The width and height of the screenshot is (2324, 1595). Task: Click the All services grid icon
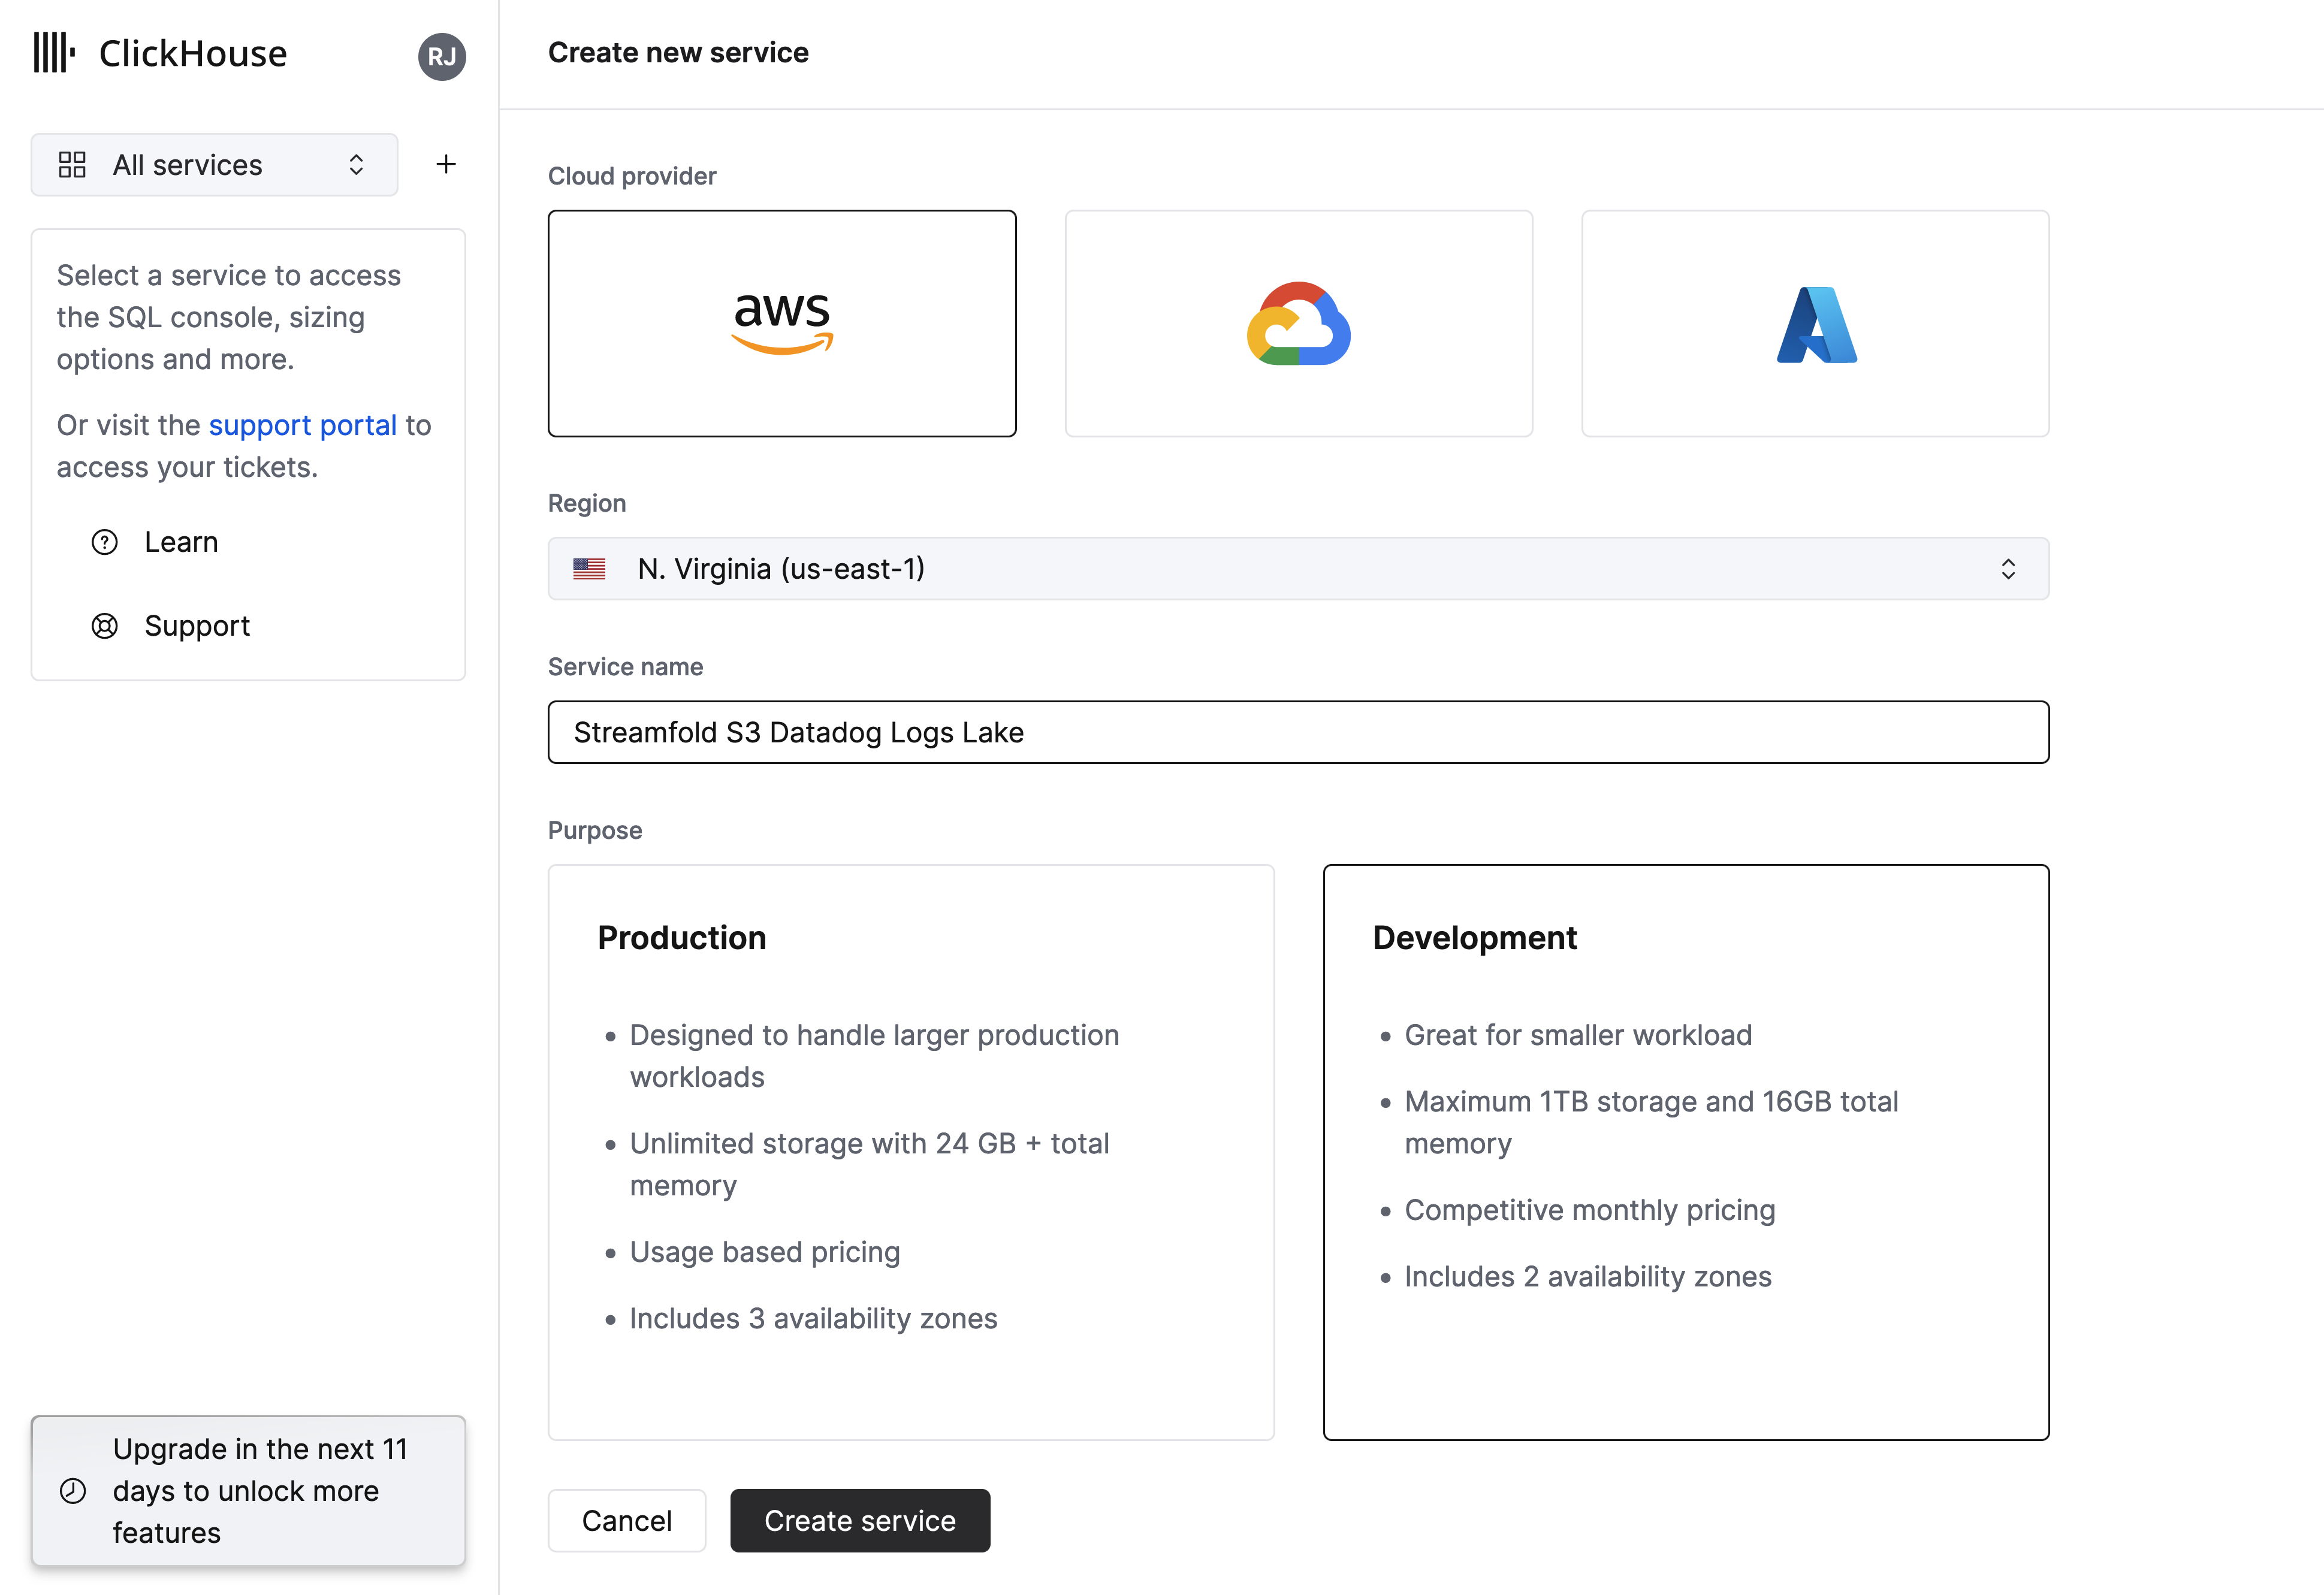pyautogui.click(x=72, y=165)
